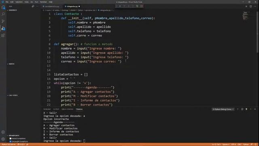Click 'def agregar():' on line 8
The width and height of the screenshot is (259, 146).
(66, 44)
